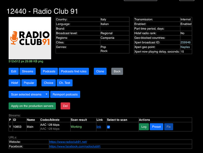Click the red Del button
Image resolution: width=203 pixels, height=153 pixels.
point(65,106)
